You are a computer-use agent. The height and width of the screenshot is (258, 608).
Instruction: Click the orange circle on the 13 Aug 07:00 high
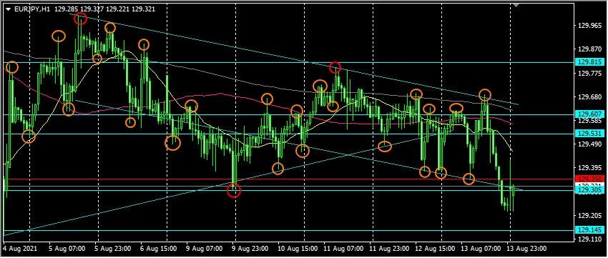485,94
